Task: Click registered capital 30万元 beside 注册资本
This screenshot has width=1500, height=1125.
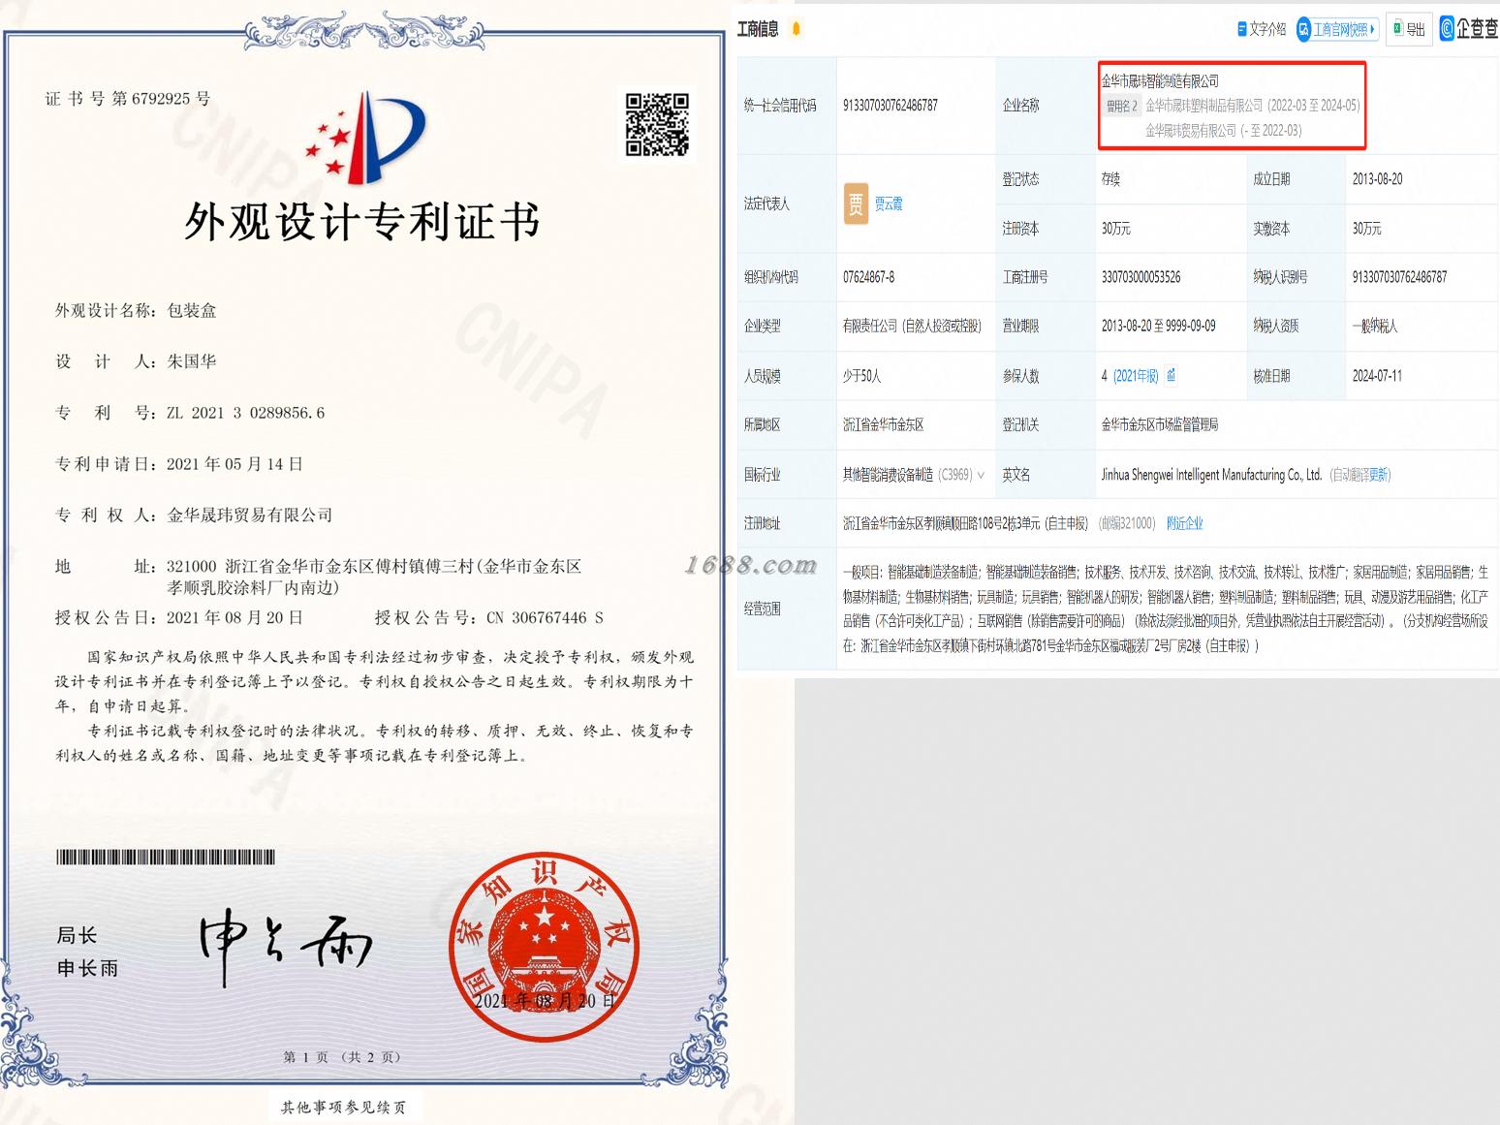Action: (x=1115, y=229)
